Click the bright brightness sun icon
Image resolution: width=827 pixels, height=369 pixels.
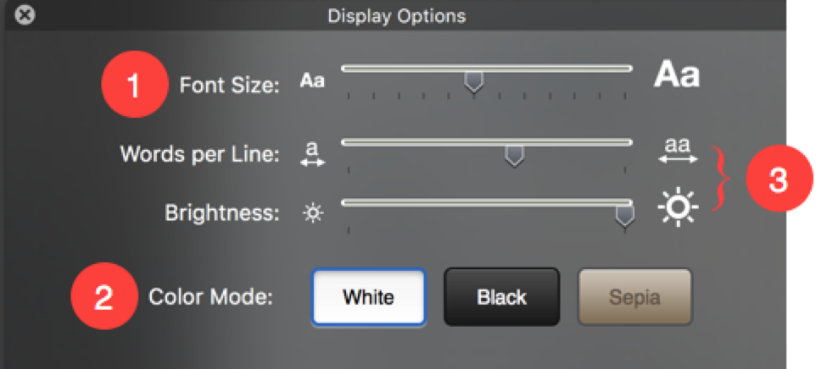[x=678, y=207]
